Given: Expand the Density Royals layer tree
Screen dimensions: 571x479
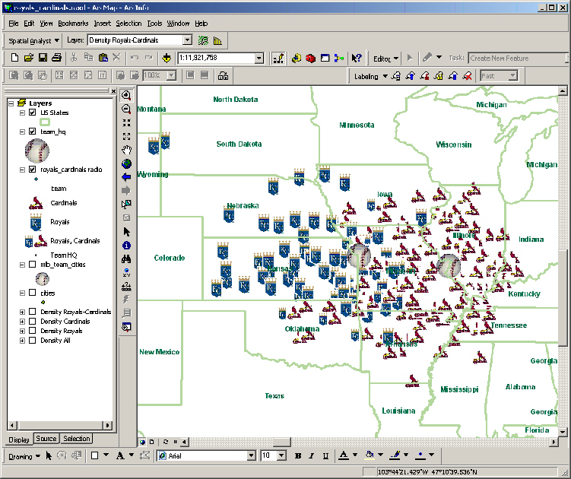Looking at the screenshot, I should pos(22,331).
